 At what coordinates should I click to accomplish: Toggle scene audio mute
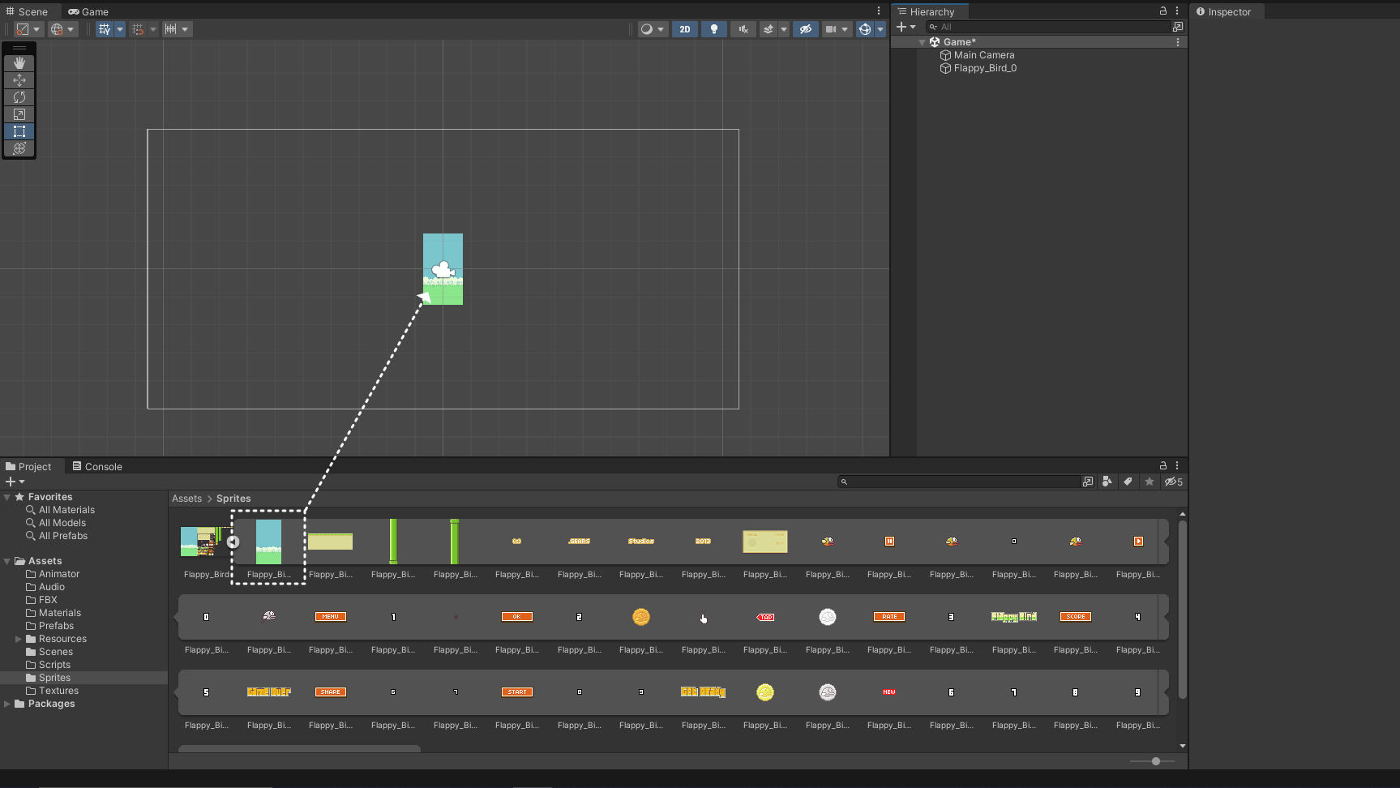point(743,29)
